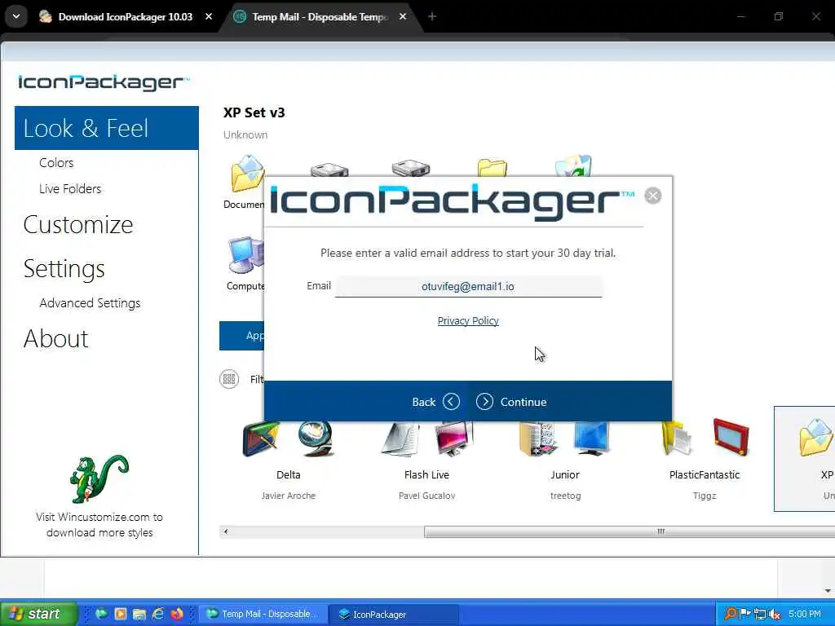Click the network tray icon
835x626 pixels.
click(x=760, y=615)
